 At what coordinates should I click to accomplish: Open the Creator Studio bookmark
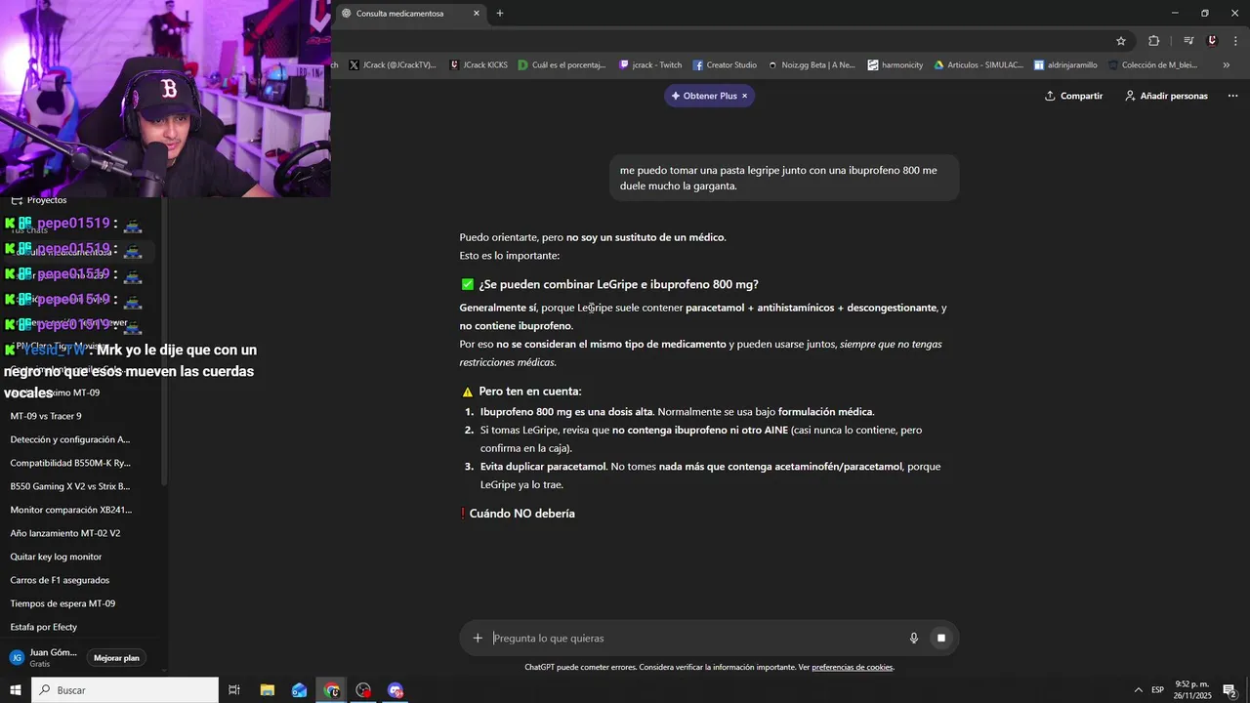725,65
